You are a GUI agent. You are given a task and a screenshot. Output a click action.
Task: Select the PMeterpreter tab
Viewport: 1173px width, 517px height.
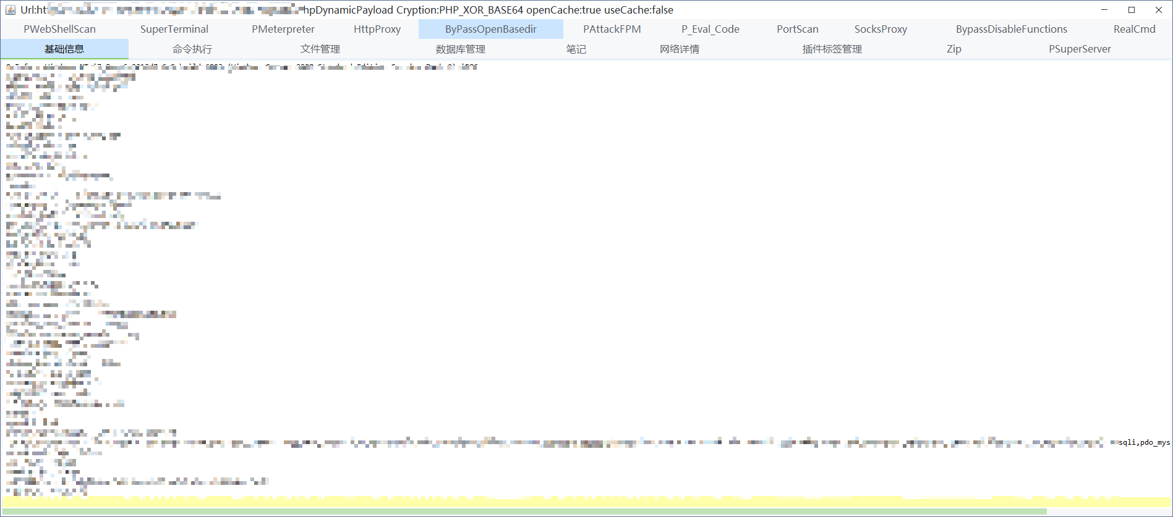[283, 29]
